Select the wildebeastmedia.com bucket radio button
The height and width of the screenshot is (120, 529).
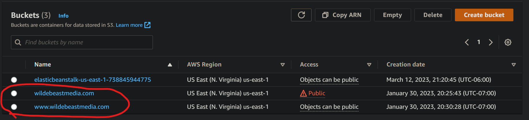click(x=14, y=93)
